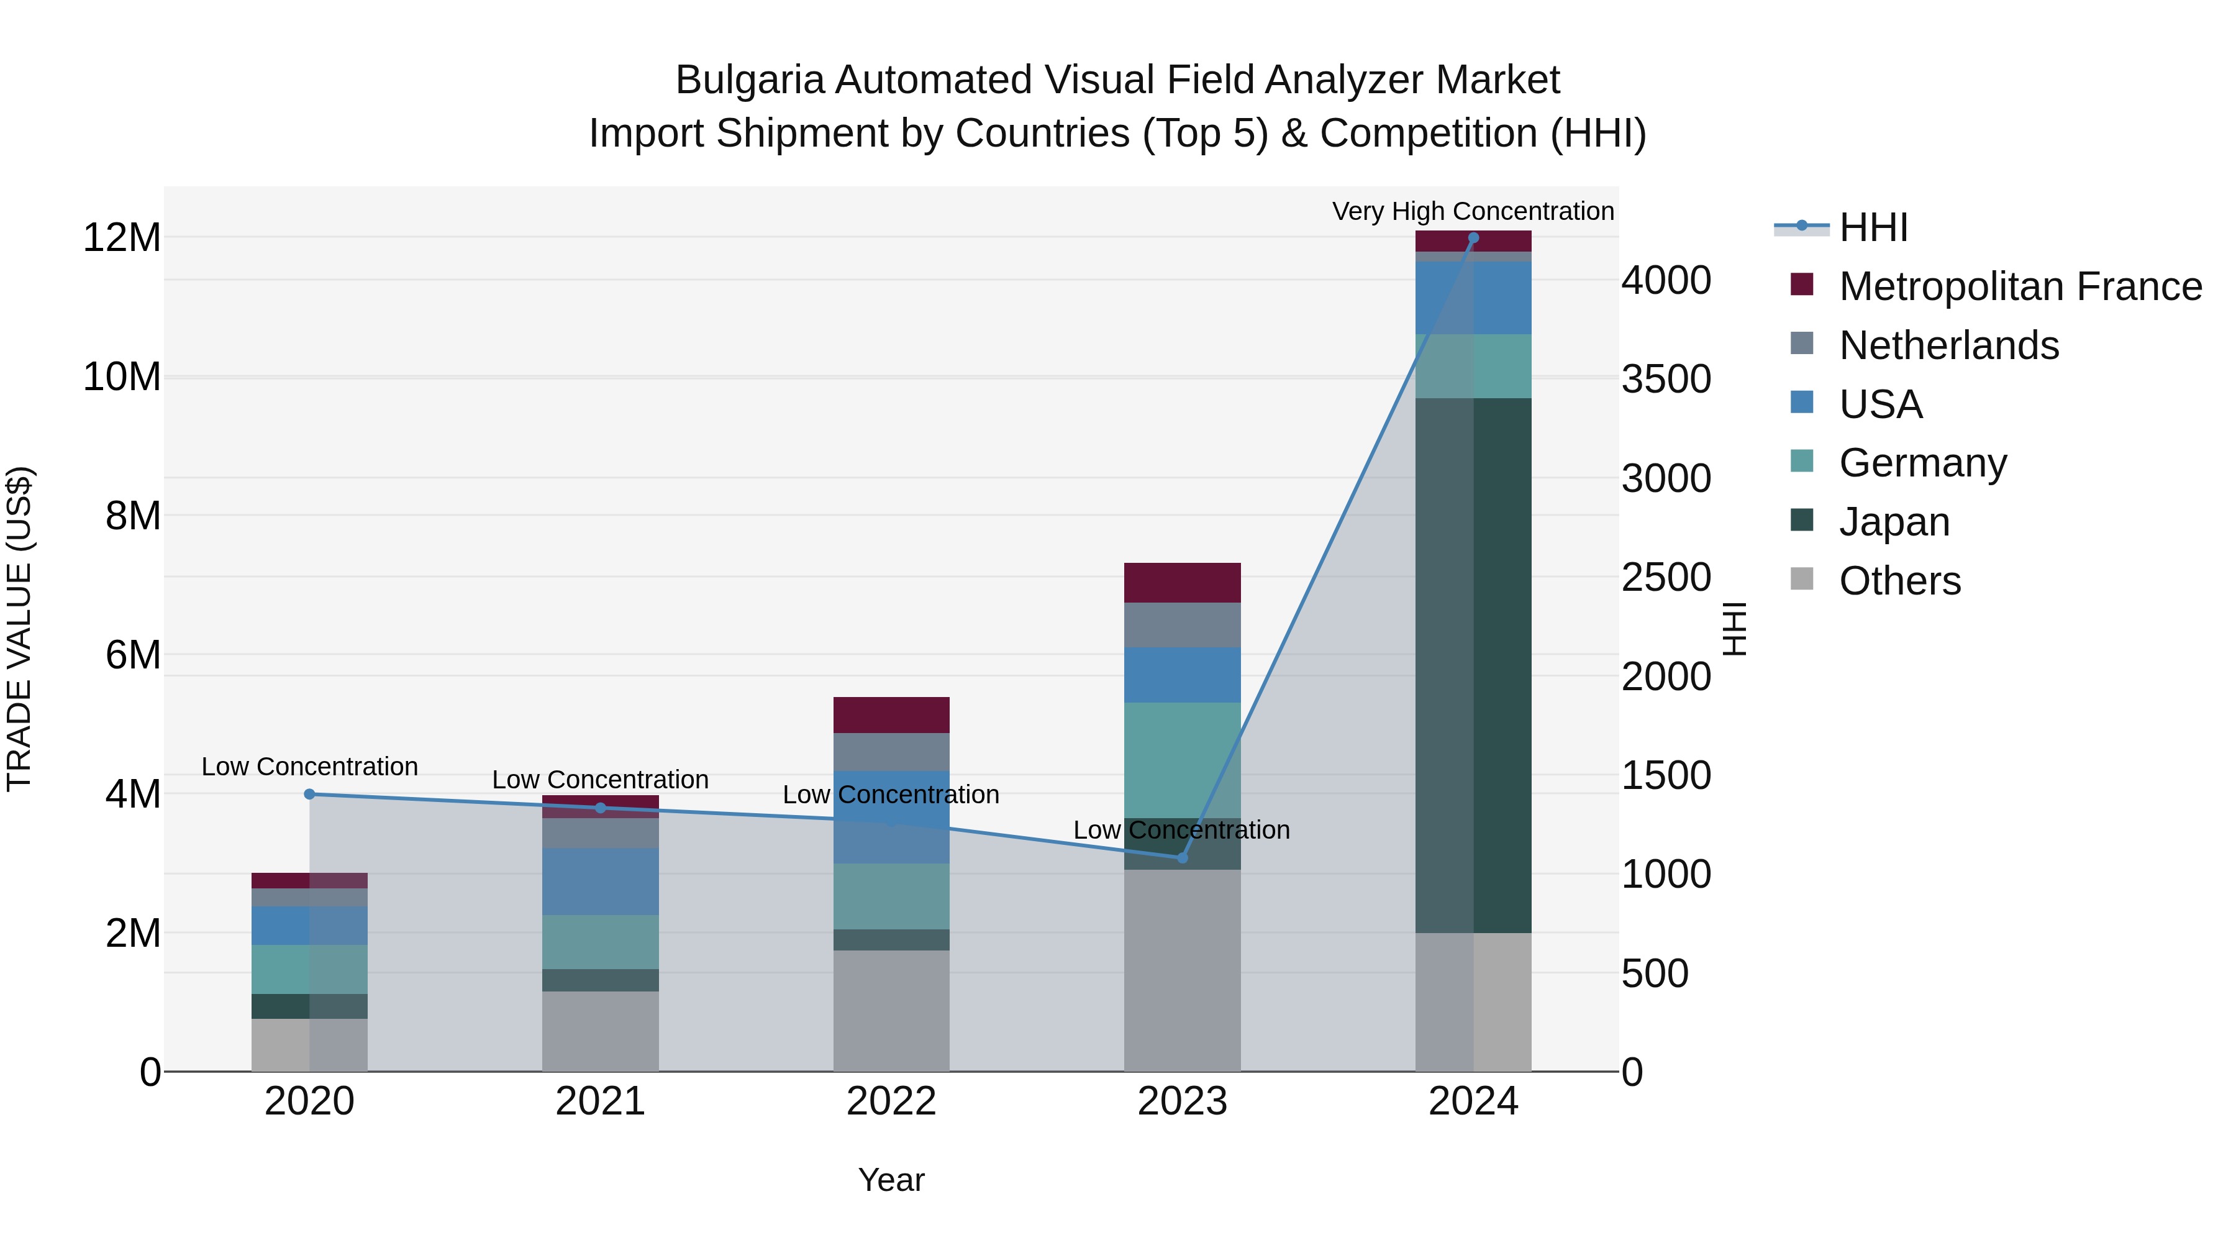This screenshot has width=2236, height=1258.
Task: Select the 2021 HHI data point
Action: pyautogui.click(x=601, y=808)
